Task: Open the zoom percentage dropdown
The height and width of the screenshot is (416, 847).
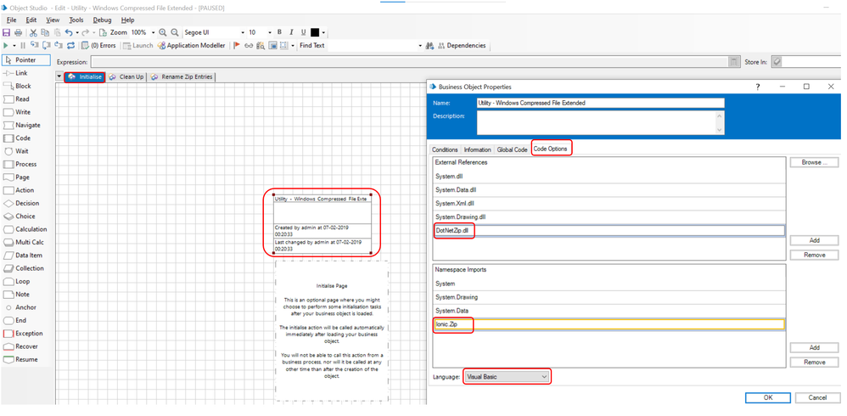Action: [152, 33]
